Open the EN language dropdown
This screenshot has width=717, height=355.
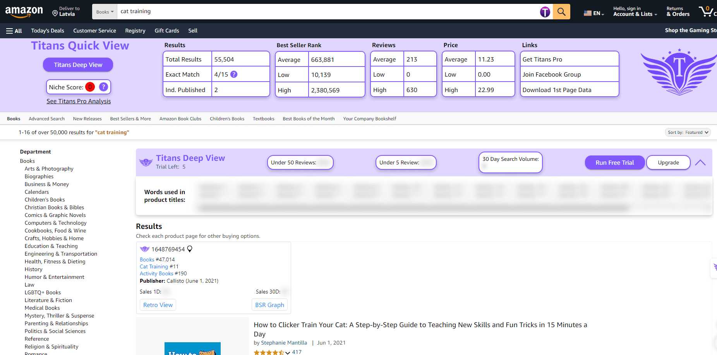[x=594, y=13]
